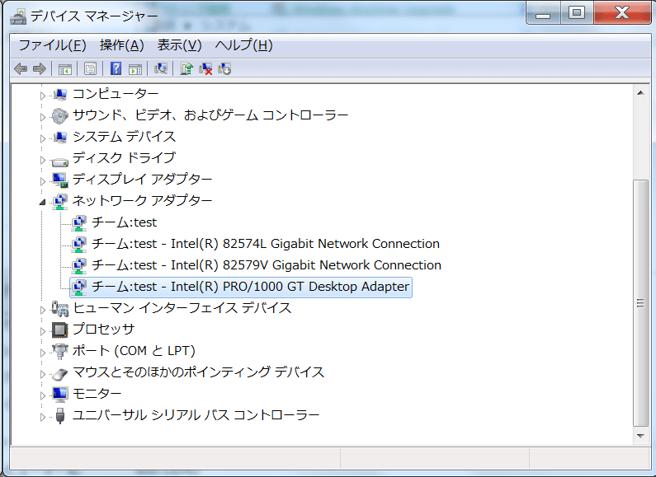Maximize the Device Manager window
656x477 pixels.
(x=577, y=13)
